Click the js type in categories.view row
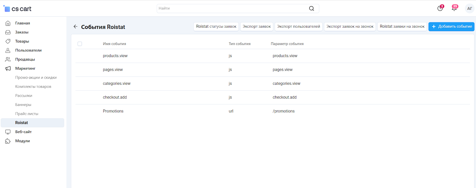The width and height of the screenshot is (476, 188). coord(230,84)
